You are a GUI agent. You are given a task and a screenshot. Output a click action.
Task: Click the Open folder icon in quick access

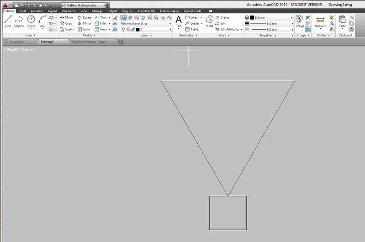22,5
